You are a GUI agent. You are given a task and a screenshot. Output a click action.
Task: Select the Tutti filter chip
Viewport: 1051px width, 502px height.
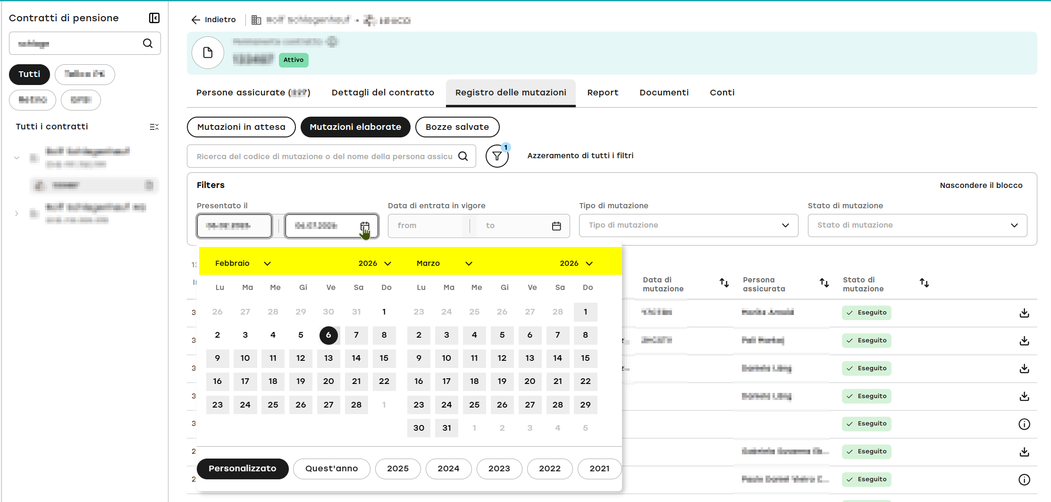coord(29,75)
